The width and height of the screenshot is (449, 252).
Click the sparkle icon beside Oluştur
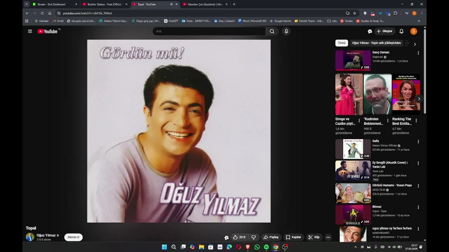[x=370, y=31]
